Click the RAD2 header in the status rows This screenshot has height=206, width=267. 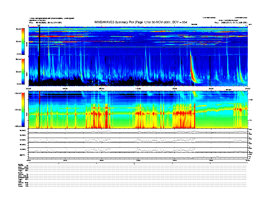tap(20, 164)
